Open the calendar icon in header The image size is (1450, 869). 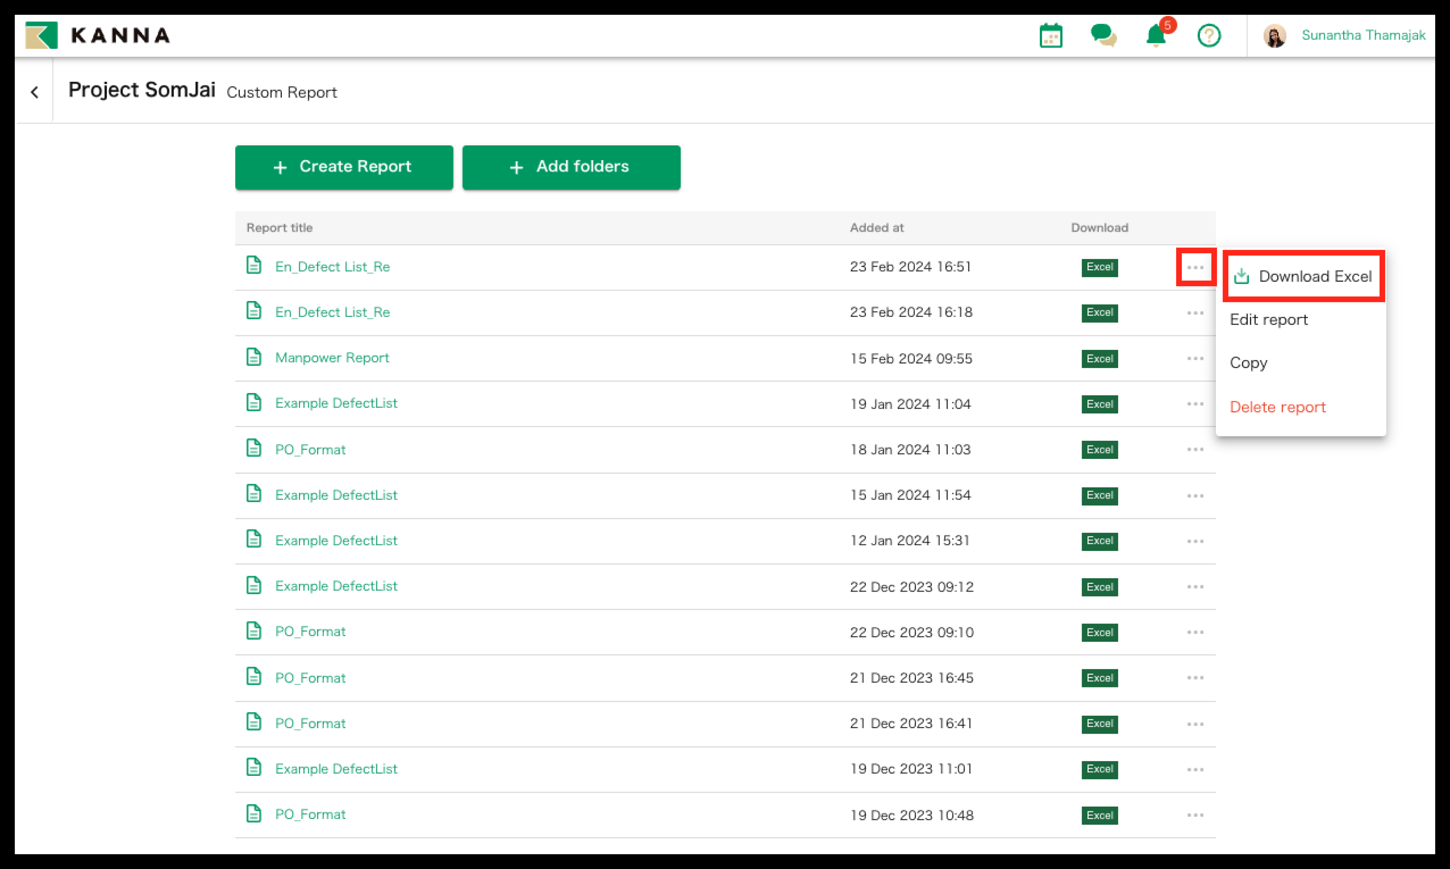(x=1051, y=36)
